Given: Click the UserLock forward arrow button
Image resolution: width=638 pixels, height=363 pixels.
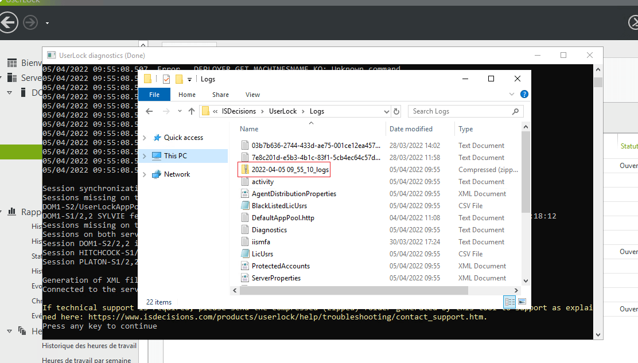Looking at the screenshot, I should pyautogui.click(x=30, y=22).
